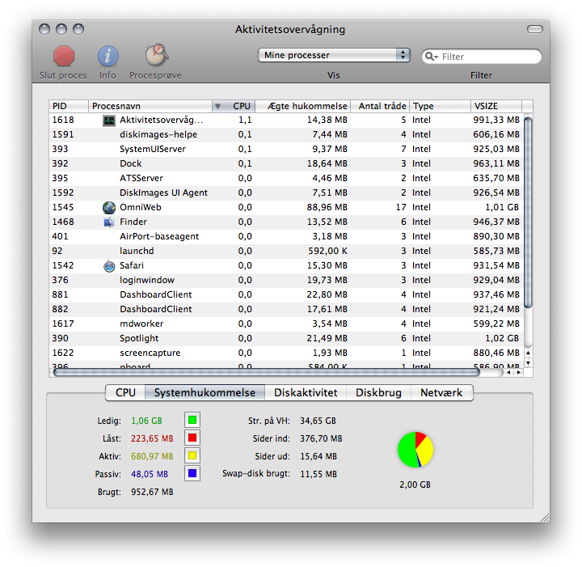Click the memory usage pie chart

[x=415, y=450]
